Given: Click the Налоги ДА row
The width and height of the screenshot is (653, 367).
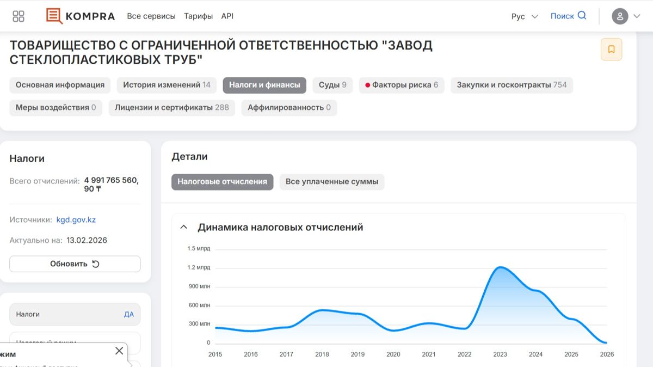Looking at the screenshot, I should point(75,314).
